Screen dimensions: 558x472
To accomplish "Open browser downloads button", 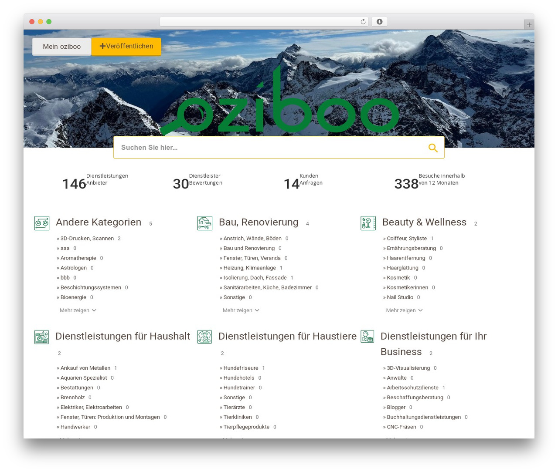I will click(380, 22).
